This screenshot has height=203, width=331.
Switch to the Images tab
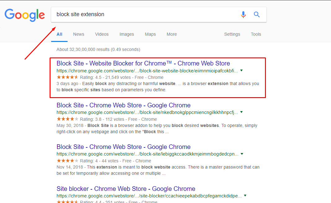(x=126, y=34)
